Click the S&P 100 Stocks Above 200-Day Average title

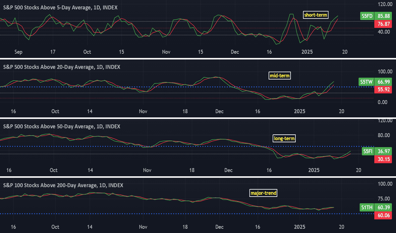click(63, 186)
